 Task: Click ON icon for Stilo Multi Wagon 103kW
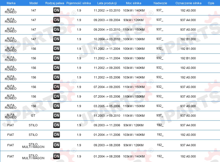click(57, 156)
